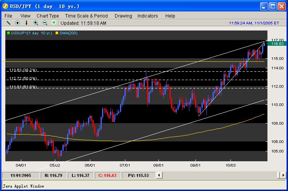Click the yellow SMA(200) legend swatch
Viewport: 288px width, 191px height.
[x=57, y=33]
